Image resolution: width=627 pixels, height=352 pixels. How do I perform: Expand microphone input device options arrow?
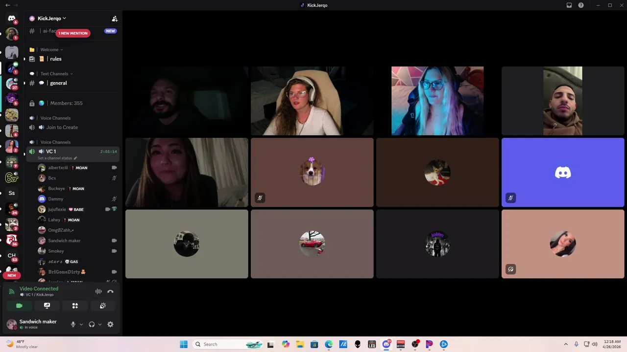(81, 324)
